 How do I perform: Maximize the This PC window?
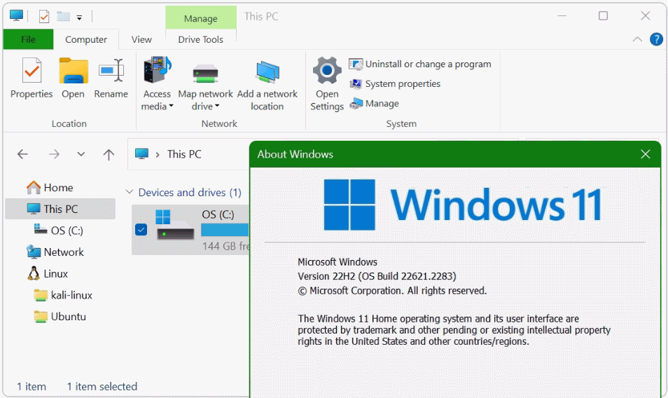click(x=603, y=16)
